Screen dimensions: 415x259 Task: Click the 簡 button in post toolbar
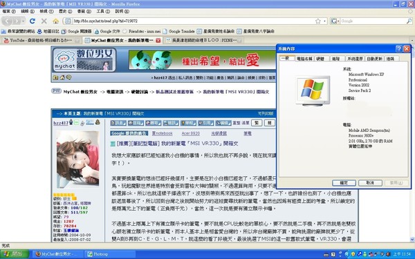(270, 123)
